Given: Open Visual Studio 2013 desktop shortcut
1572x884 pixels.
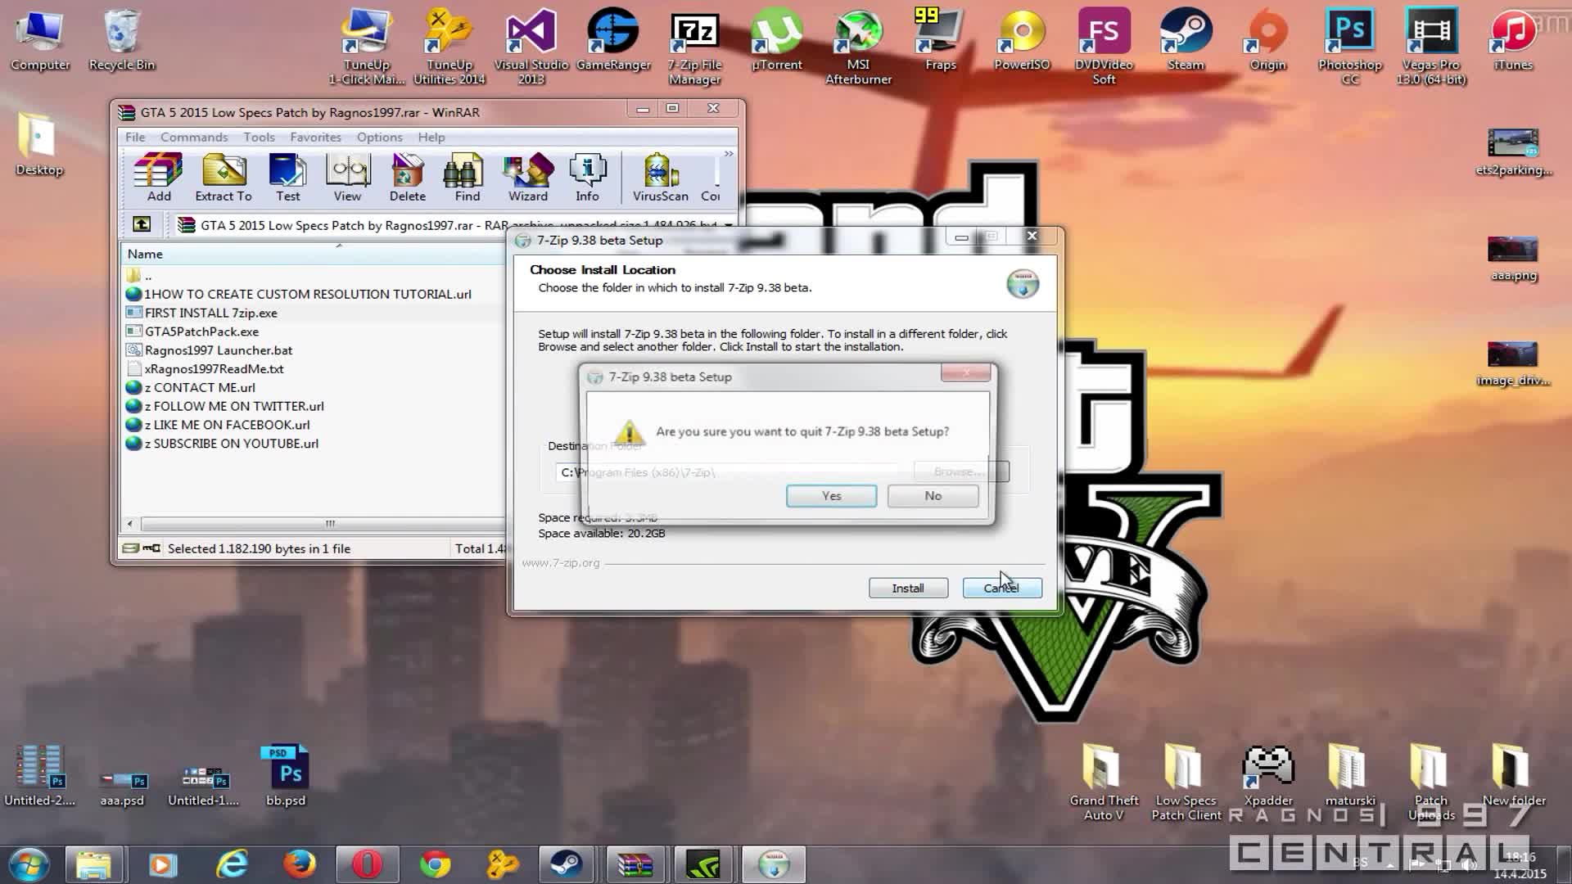Looking at the screenshot, I should click(x=531, y=47).
